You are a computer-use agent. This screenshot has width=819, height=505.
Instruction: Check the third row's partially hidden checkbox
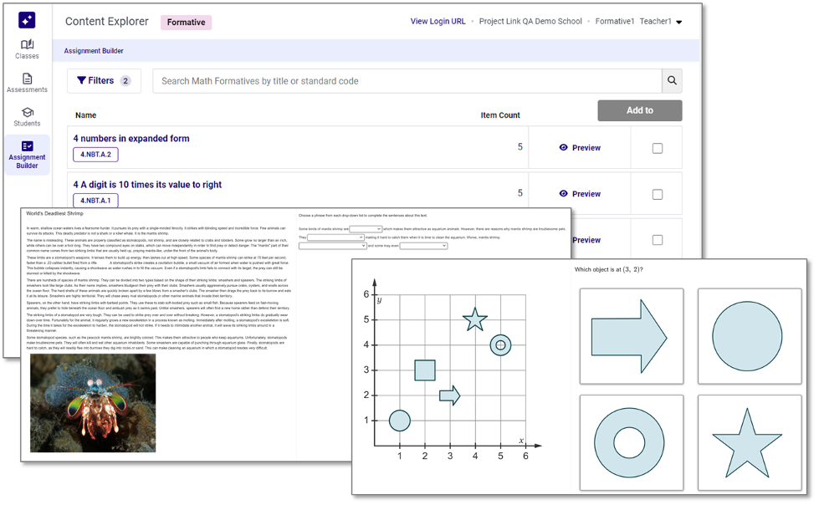657,240
